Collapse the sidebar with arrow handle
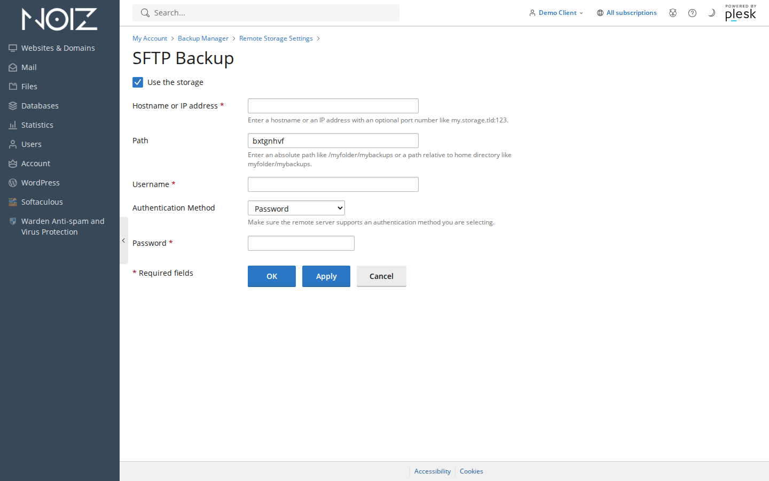This screenshot has width=769, height=481. [x=124, y=241]
